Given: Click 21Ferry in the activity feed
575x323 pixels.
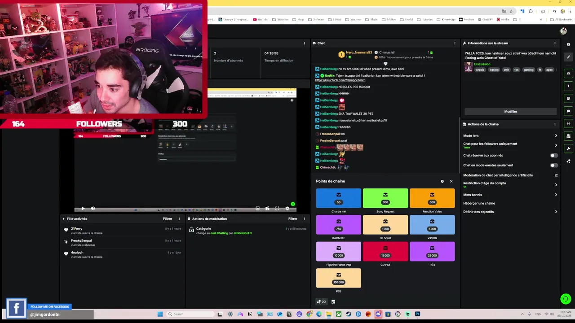Looking at the screenshot, I should [x=77, y=229].
